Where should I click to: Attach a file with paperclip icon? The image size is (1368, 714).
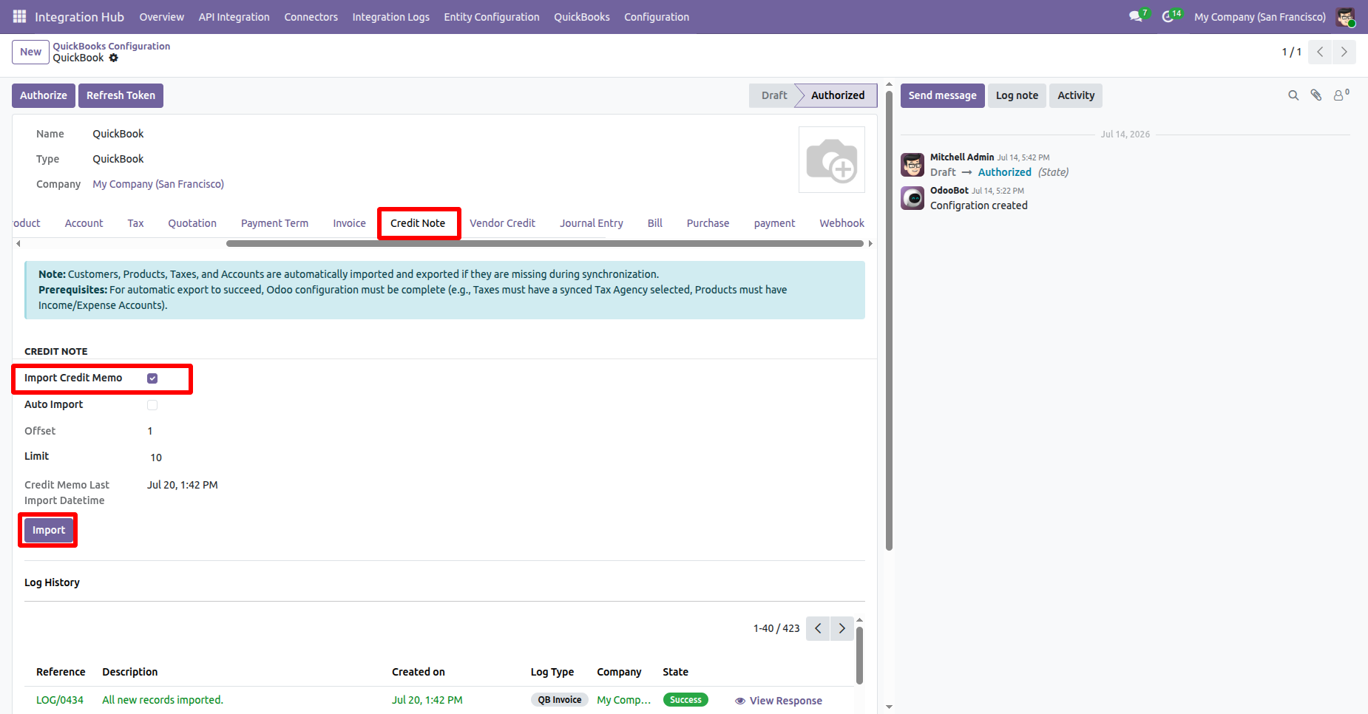point(1316,95)
